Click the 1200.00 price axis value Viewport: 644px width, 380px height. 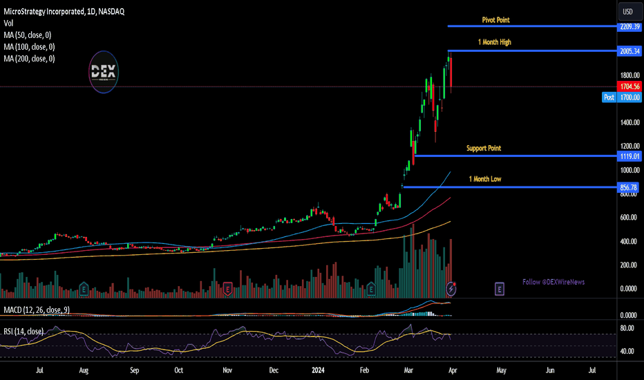tap(630, 146)
